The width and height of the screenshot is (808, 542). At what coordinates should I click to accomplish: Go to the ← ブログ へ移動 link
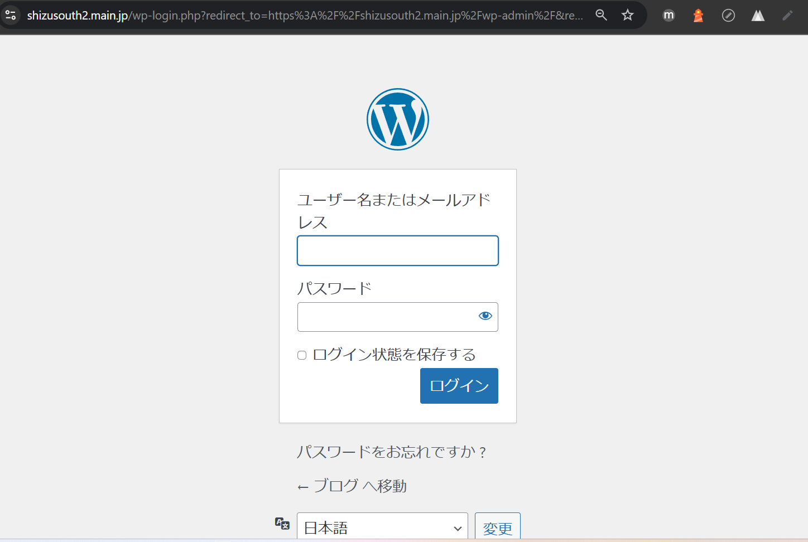pos(352,486)
